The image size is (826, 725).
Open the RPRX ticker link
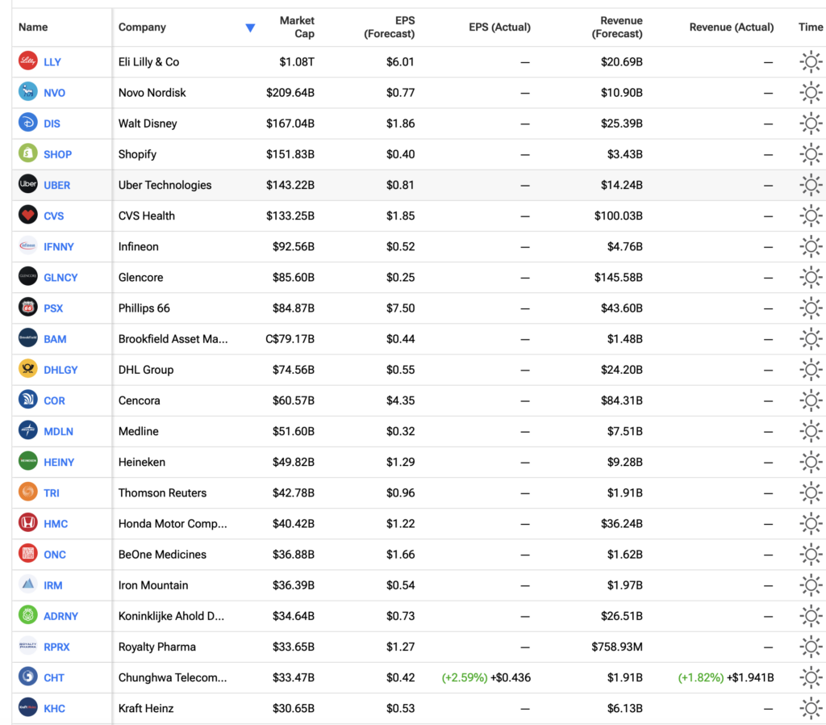pos(56,647)
